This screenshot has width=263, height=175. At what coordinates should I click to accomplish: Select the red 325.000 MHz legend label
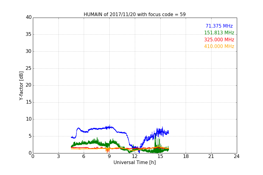click(x=219, y=39)
